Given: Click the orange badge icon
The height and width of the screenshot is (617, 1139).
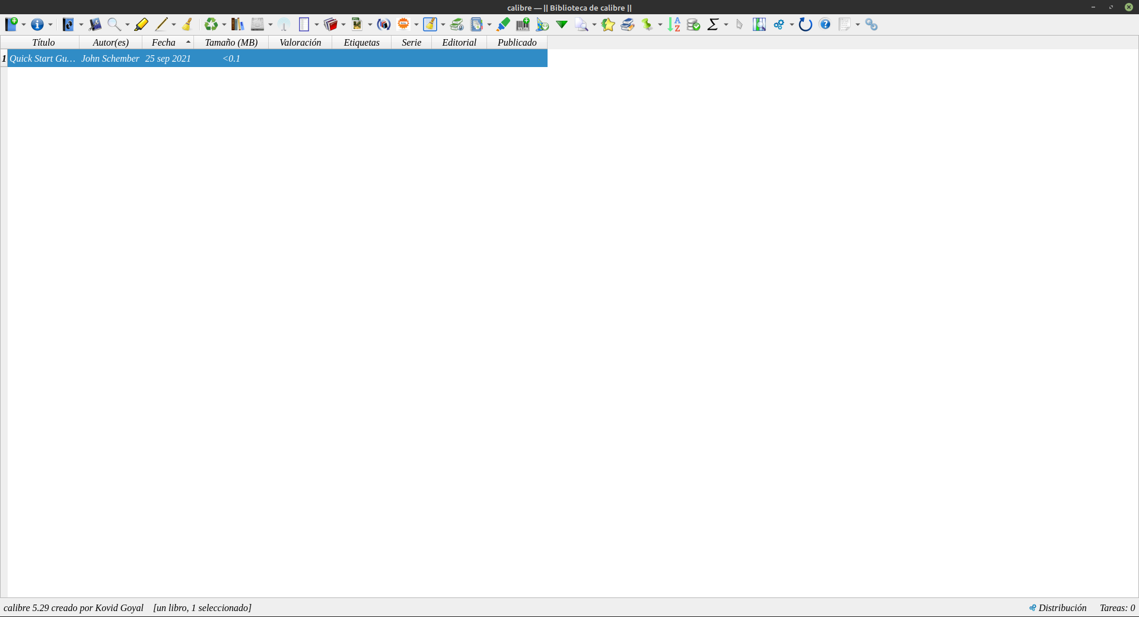Looking at the screenshot, I should click(403, 24).
